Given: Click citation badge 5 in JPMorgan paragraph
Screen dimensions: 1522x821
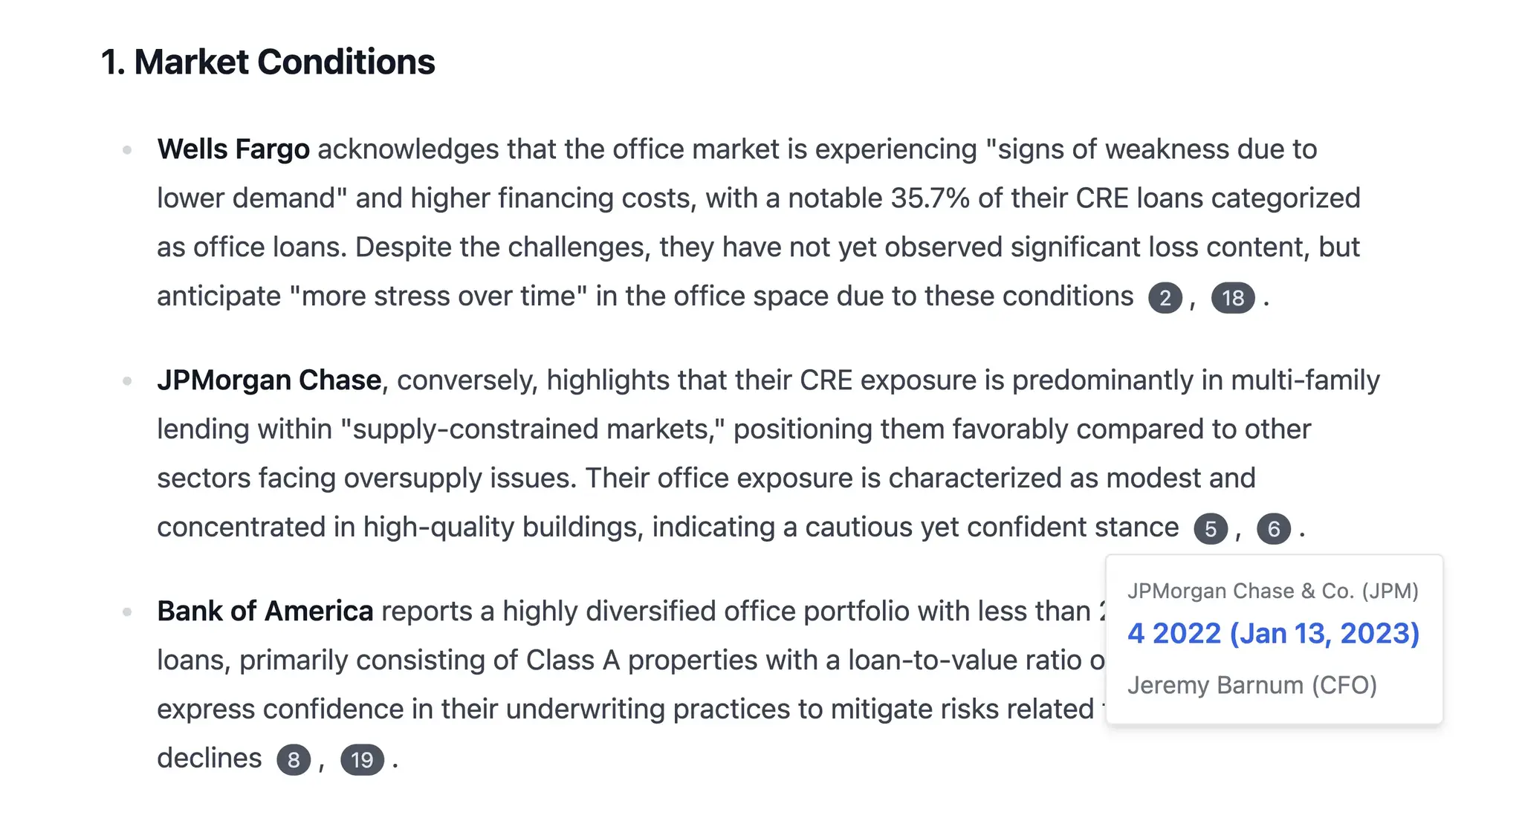Looking at the screenshot, I should tap(1211, 529).
